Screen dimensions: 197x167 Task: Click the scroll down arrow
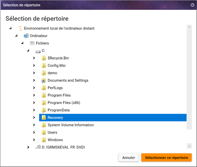[189, 146]
